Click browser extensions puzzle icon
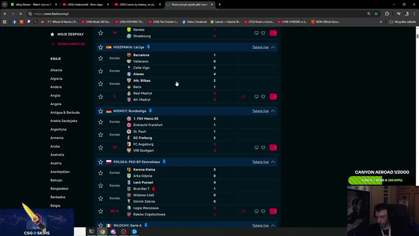The width and height of the screenshot is (419, 236). coord(387,14)
